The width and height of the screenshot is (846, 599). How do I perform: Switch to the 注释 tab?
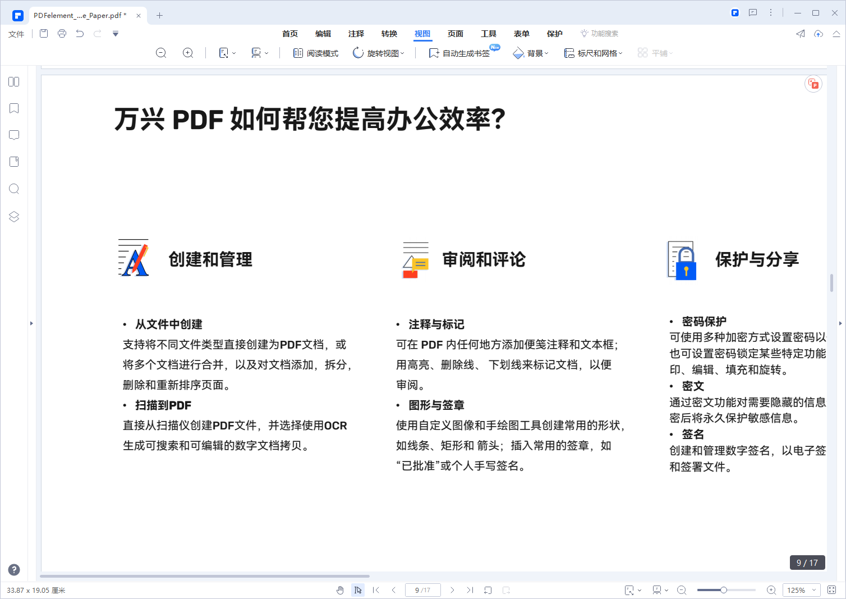tap(356, 34)
